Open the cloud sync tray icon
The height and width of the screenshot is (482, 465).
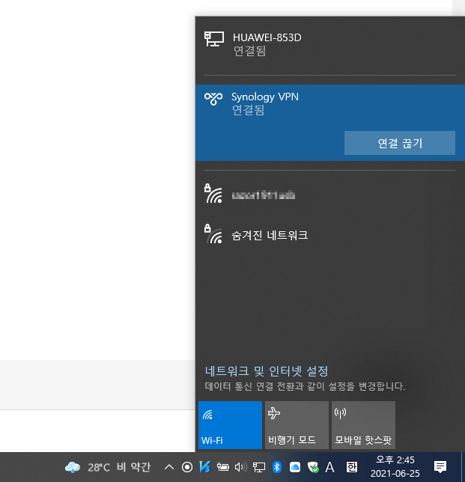[x=294, y=467]
